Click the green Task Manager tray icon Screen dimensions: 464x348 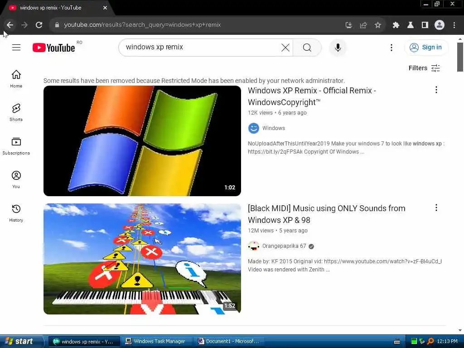coord(414,342)
